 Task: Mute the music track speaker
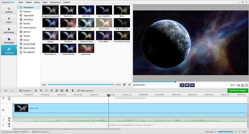coord(9,118)
